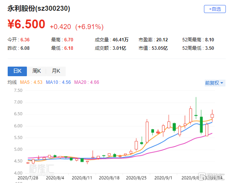Image resolution: width=227 pixels, height=183 pixels.
Task: Select the 52周最低 value 3.50
Action: [x=209, y=48]
